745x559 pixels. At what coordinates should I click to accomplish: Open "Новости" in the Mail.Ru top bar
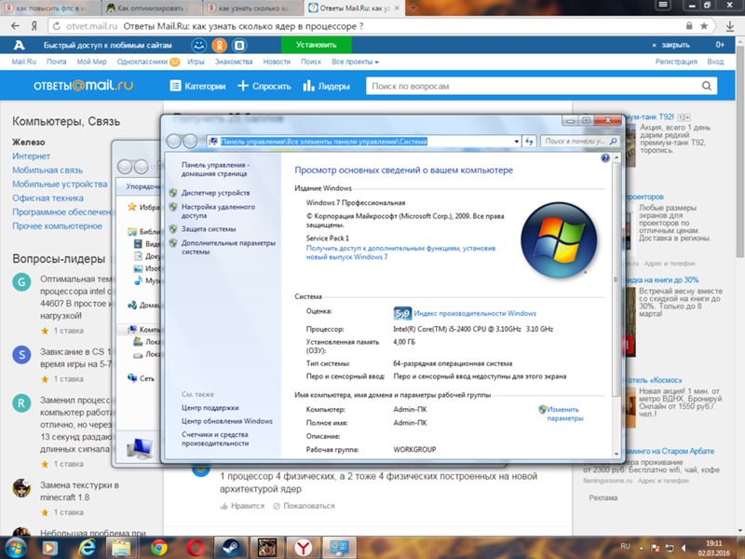point(277,61)
